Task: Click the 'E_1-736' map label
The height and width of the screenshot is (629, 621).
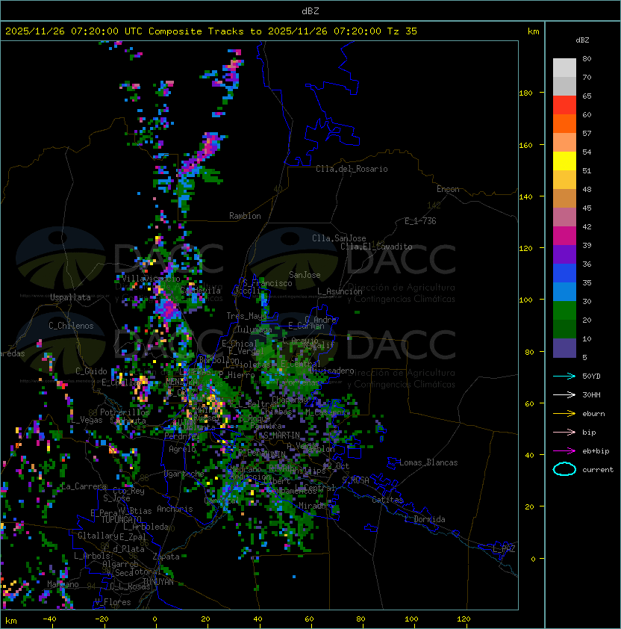Action: click(420, 221)
